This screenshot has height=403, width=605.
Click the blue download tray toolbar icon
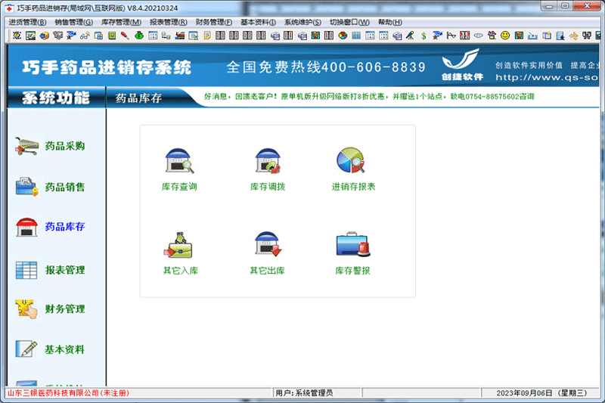[532, 36]
